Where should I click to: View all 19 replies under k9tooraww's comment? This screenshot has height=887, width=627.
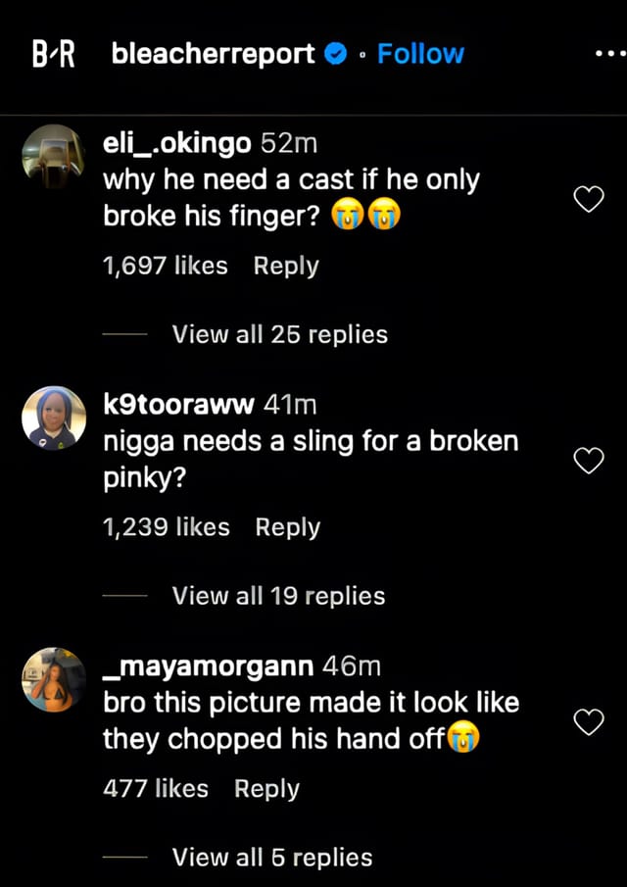277,595
